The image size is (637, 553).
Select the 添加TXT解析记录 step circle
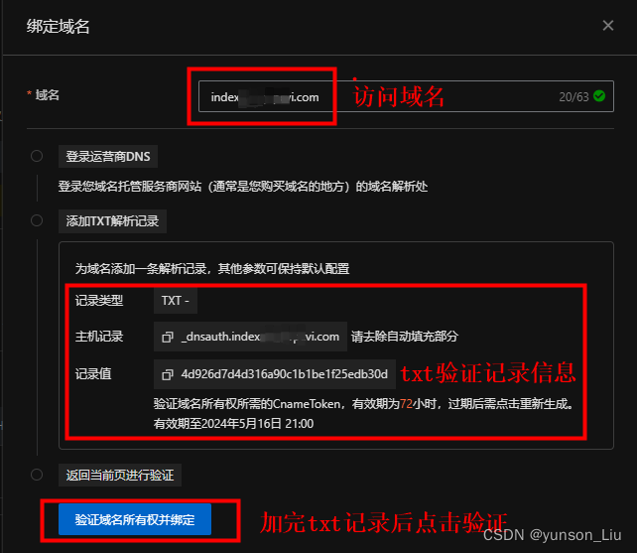37,220
